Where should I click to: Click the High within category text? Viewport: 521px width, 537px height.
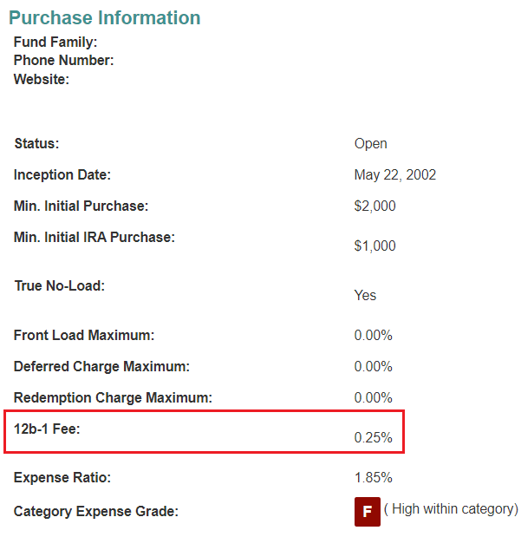(x=451, y=509)
